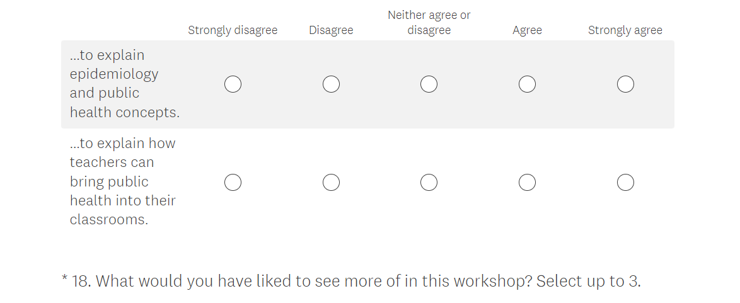
Task: Click the required asterisk before question 18
Action: [64, 279]
